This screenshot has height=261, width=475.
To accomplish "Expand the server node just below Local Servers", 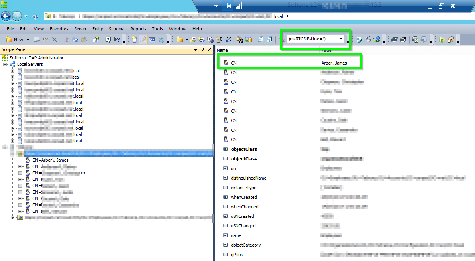I will click(x=12, y=71).
